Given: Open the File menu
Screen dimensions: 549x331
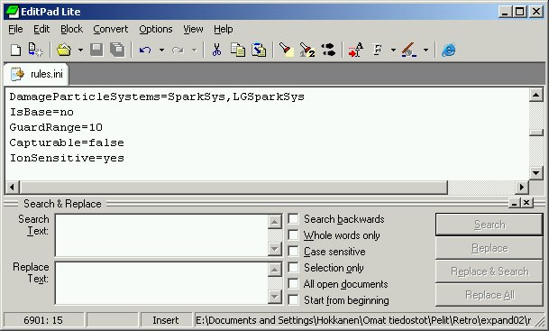Looking at the screenshot, I should pyautogui.click(x=15, y=29).
